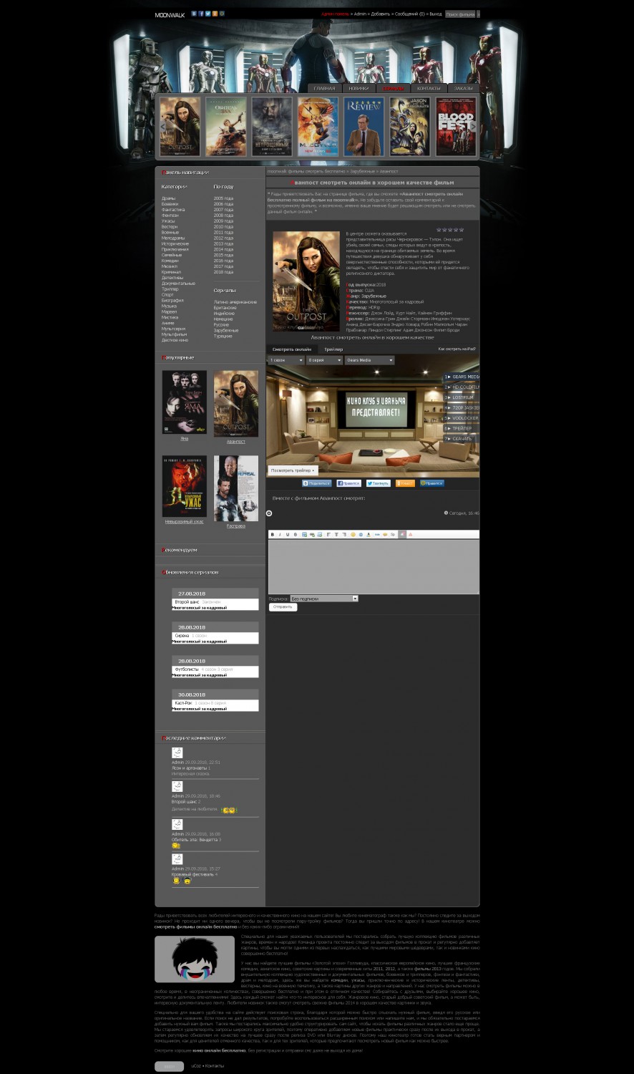The width and height of the screenshot is (634, 1074).
Task: Open the ГЛАВНАЯ menu tab
Action: coord(324,88)
